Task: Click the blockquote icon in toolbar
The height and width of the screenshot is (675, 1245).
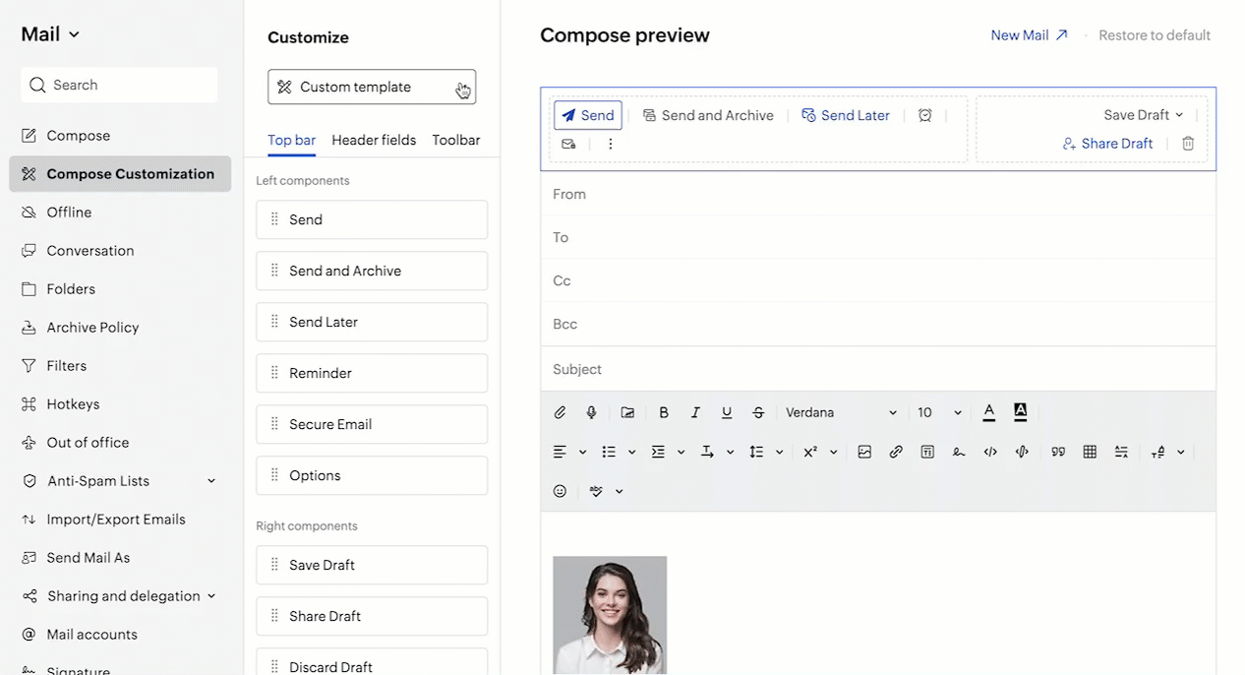Action: 1058,453
